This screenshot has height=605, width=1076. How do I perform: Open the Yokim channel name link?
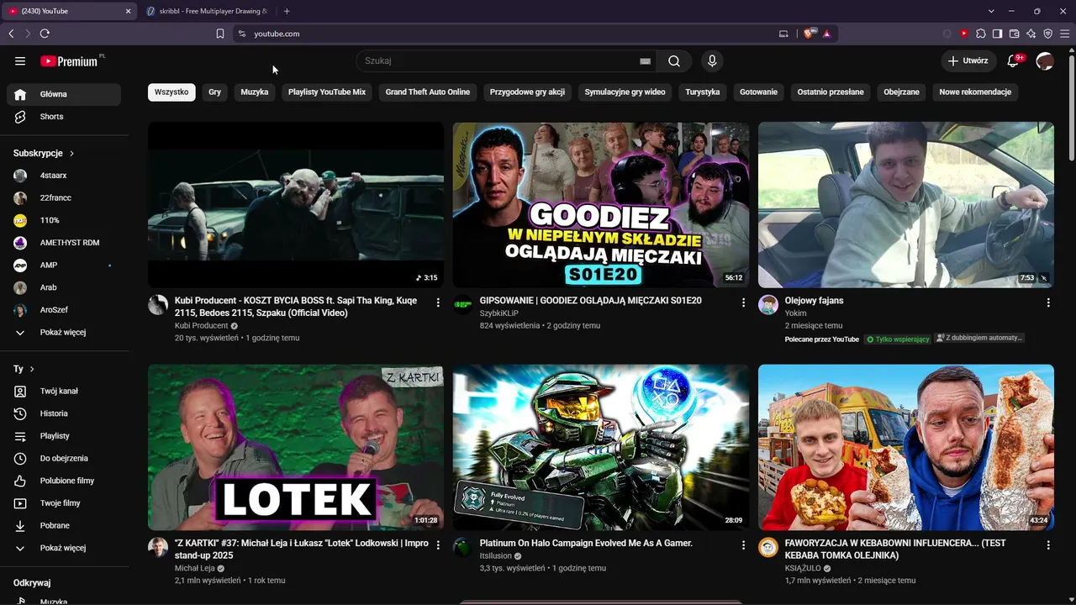(x=796, y=313)
